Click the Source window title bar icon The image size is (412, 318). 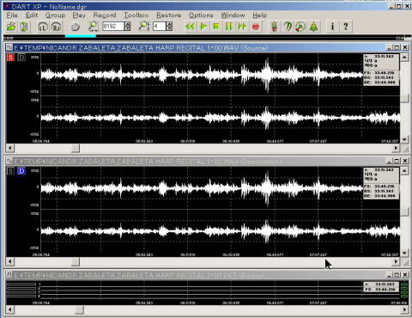click(9, 47)
